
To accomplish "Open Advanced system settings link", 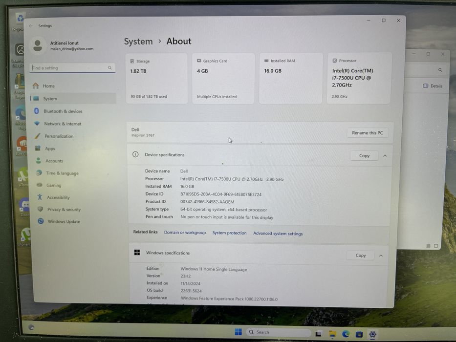I will [x=278, y=234].
